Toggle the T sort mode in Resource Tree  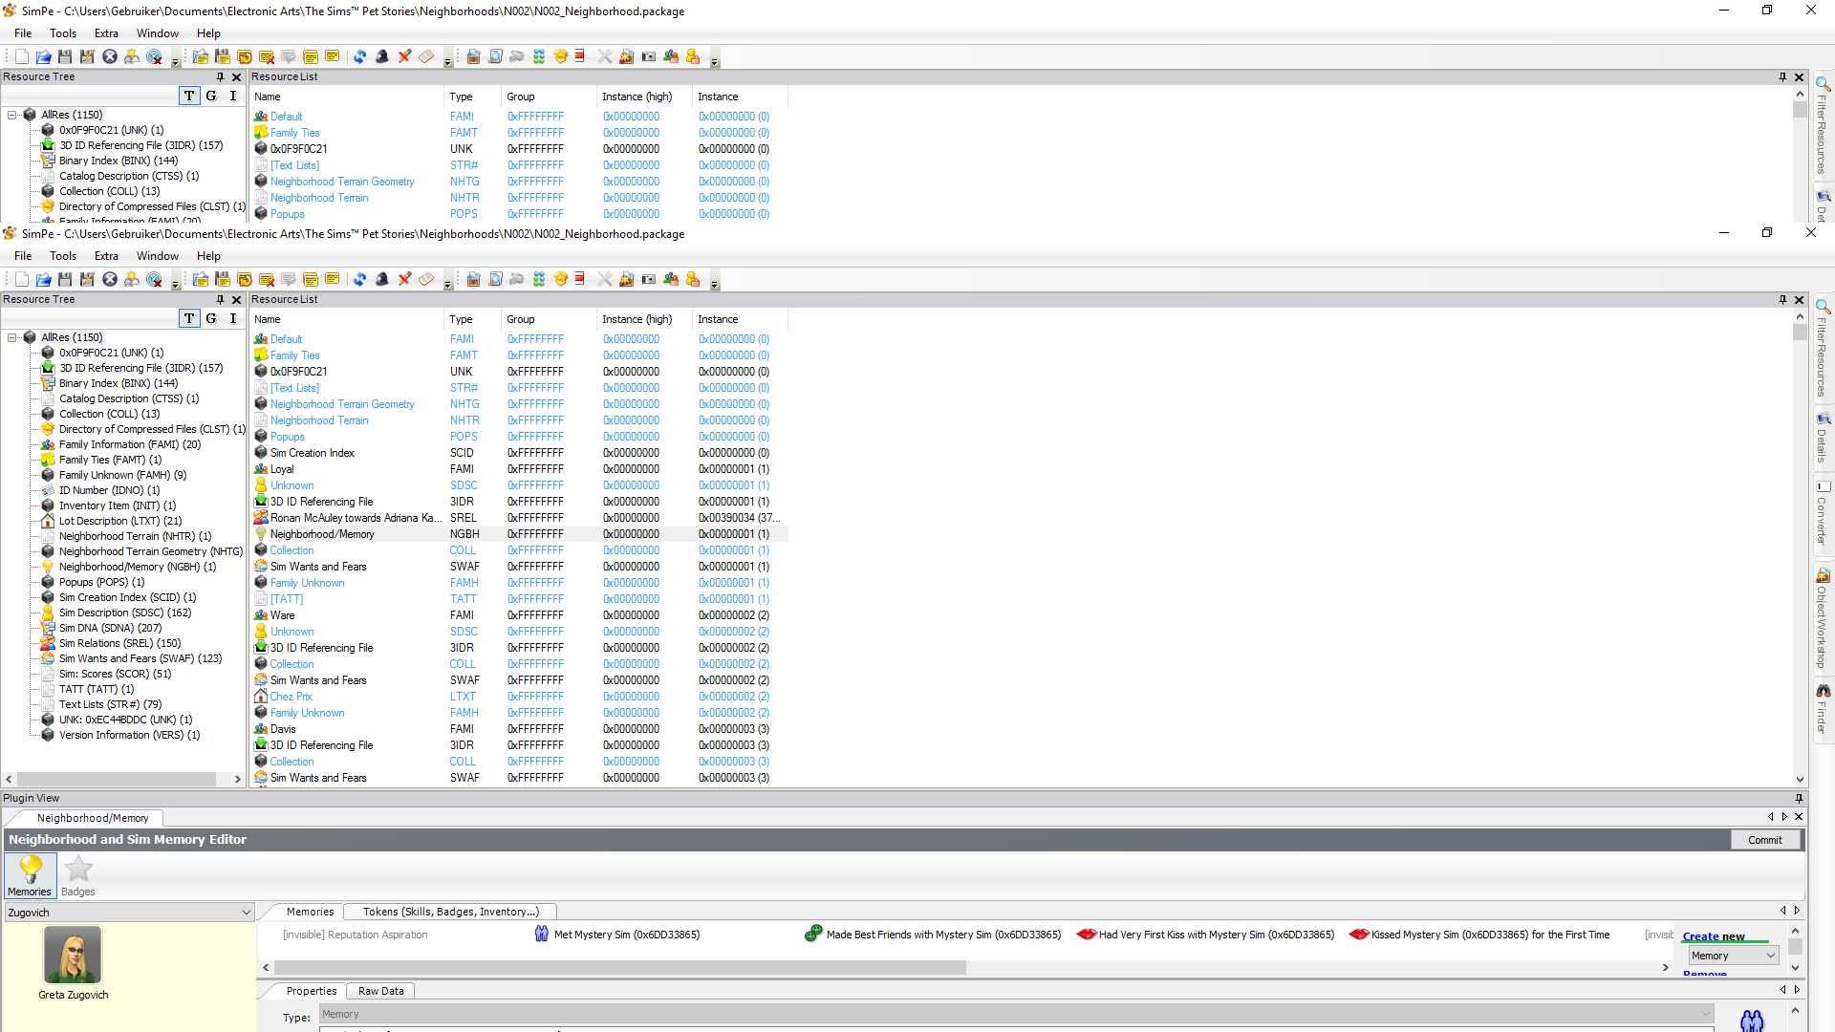tap(189, 318)
